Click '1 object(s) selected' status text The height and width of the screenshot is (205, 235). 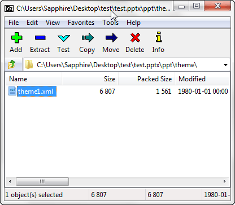coord(34,195)
